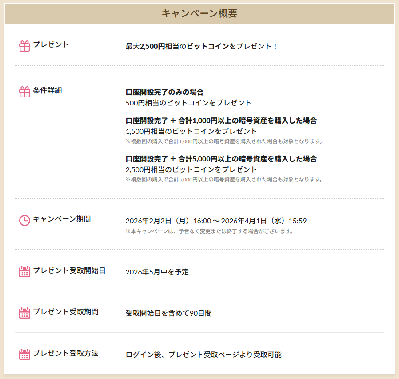The width and height of the screenshot is (399, 379).
Task: Select the プレゼント row label
Action: click(x=51, y=44)
